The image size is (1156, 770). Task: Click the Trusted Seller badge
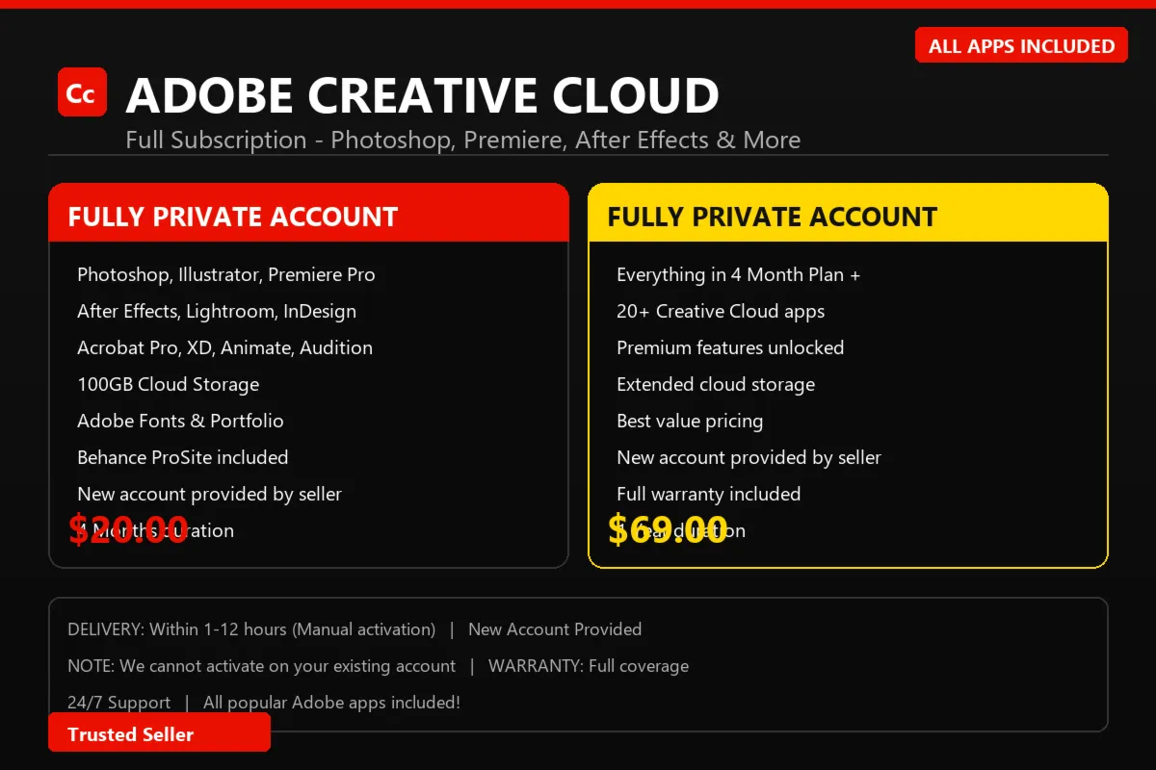159,733
